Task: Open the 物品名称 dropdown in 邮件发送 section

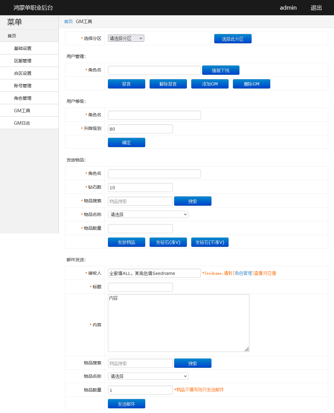Action: [x=148, y=376]
